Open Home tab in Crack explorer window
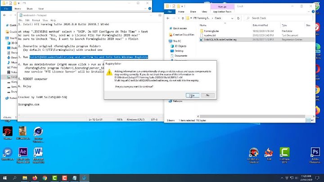 point(181,12)
